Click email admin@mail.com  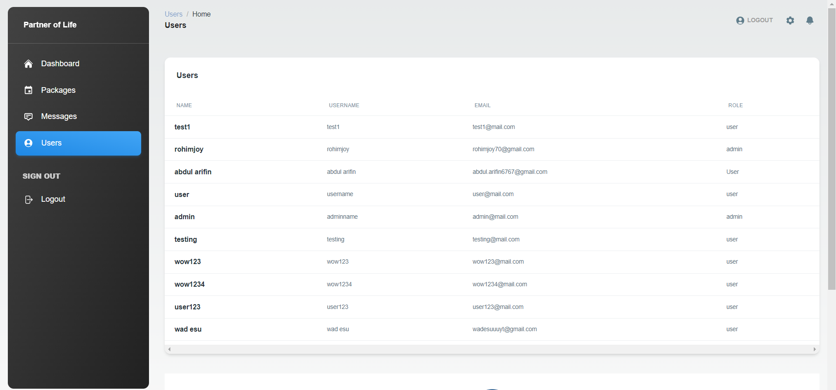pyautogui.click(x=495, y=217)
